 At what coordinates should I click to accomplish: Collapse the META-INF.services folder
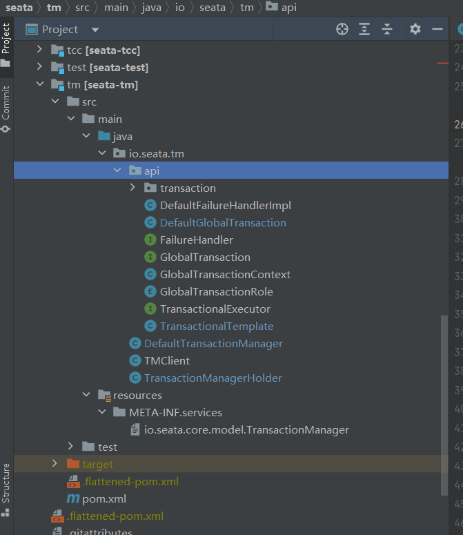[102, 411]
